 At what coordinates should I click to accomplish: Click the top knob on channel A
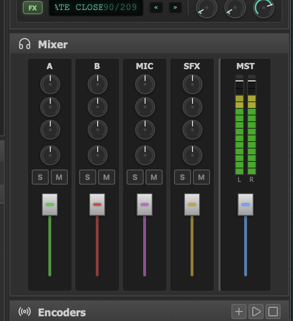[x=50, y=85]
